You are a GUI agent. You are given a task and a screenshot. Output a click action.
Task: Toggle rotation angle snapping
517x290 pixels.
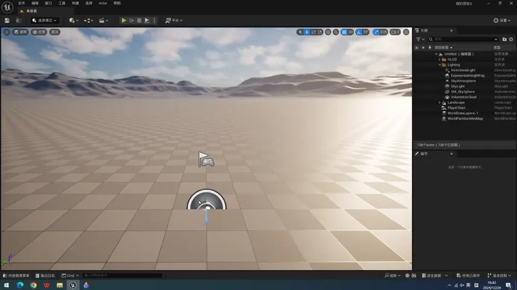(x=359, y=32)
